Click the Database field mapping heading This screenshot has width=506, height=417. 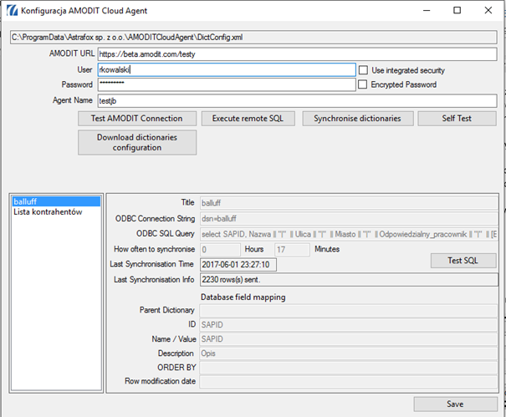pos(243,297)
